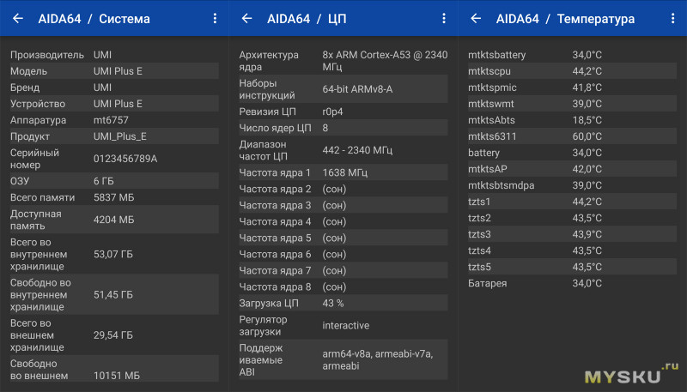
Task: Tap the mtkts6311 60,0°C row
Action: [x=572, y=136]
